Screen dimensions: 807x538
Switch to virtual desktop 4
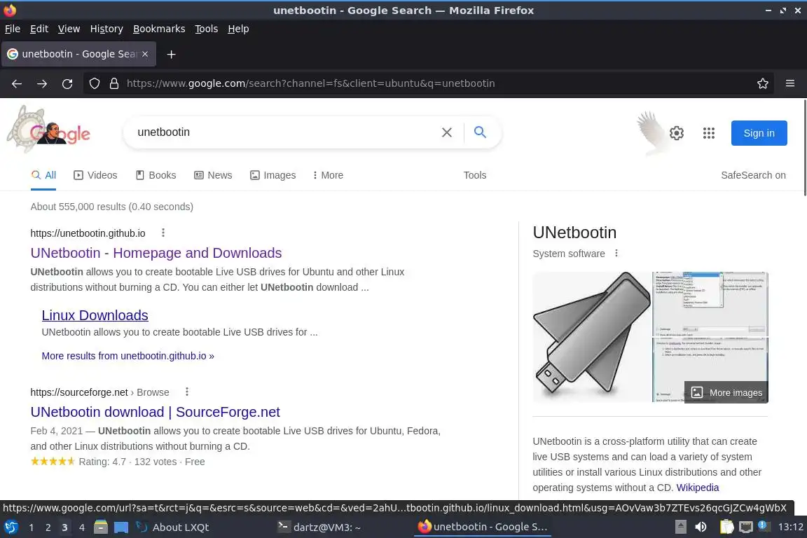tap(81, 527)
